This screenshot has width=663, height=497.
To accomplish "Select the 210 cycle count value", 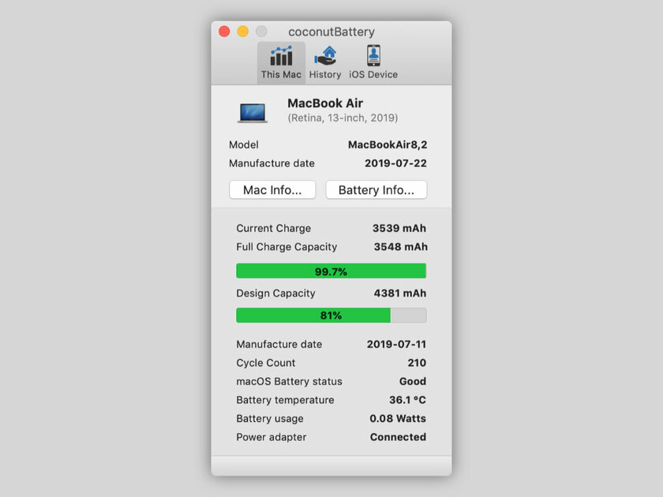I will (x=417, y=363).
